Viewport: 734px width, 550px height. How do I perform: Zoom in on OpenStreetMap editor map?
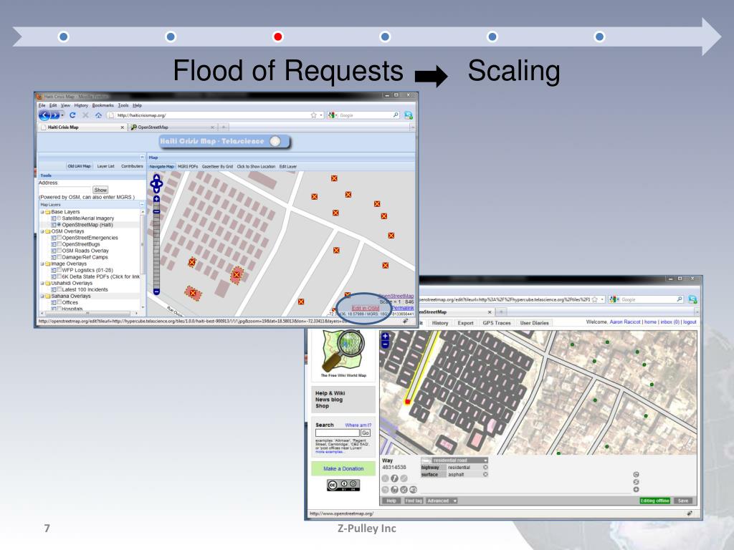coord(385,336)
